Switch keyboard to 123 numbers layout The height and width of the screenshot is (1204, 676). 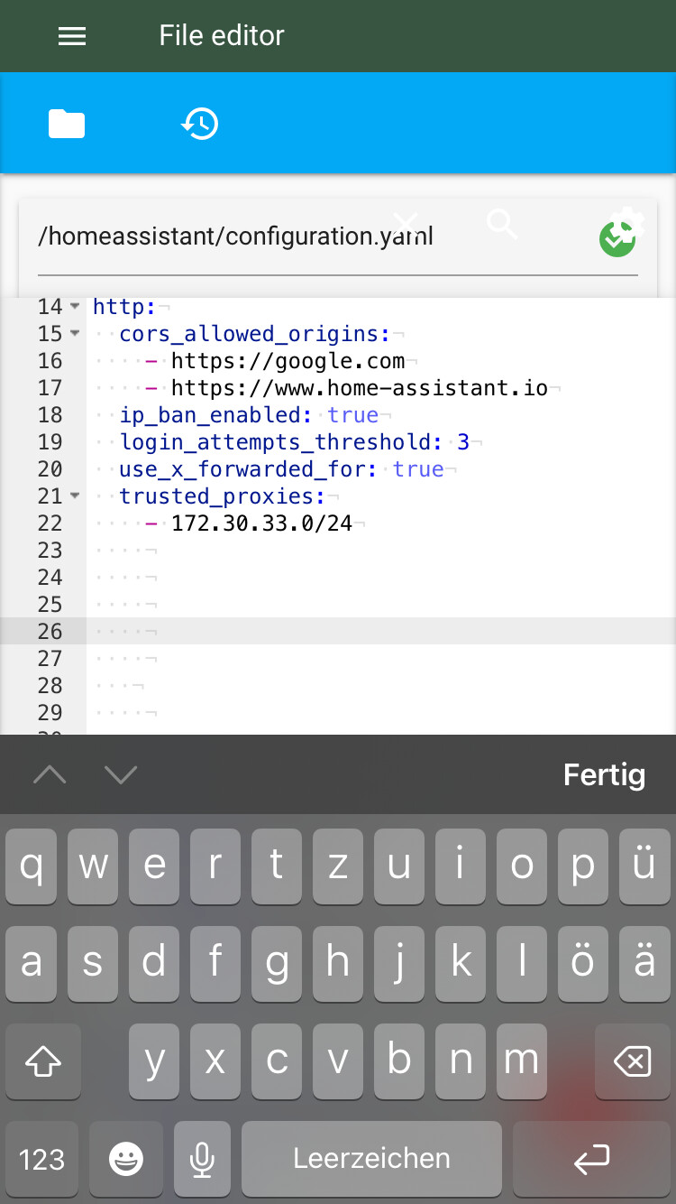pos(42,1159)
